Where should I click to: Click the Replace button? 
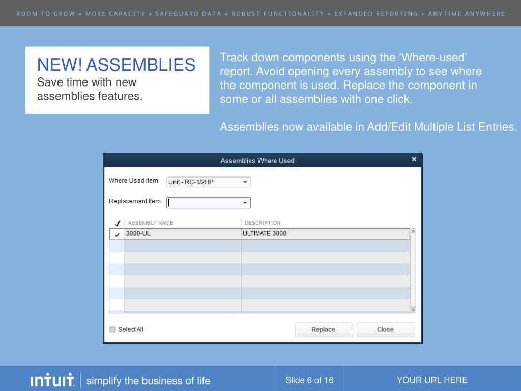(324, 329)
